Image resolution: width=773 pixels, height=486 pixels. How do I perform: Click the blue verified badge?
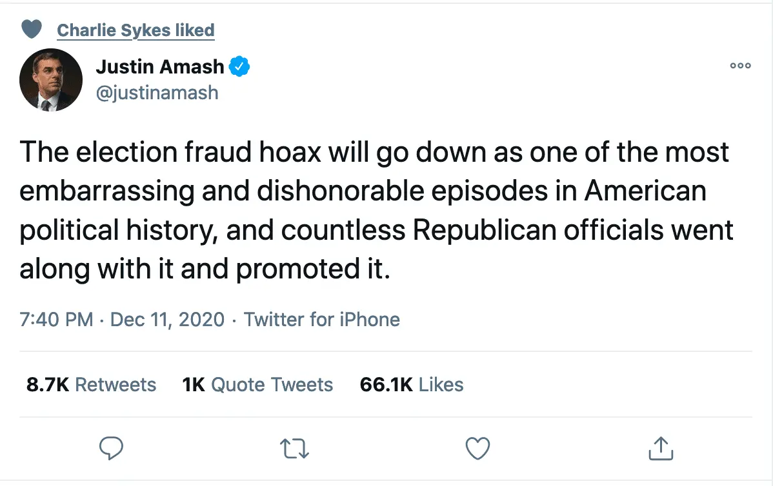[240, 66]
